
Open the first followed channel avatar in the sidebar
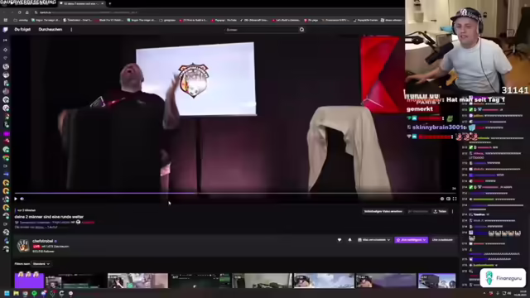click(6, 66)
